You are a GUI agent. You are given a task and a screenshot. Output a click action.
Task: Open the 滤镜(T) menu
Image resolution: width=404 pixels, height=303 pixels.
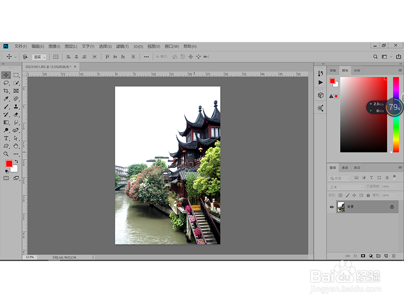(122, 46)
